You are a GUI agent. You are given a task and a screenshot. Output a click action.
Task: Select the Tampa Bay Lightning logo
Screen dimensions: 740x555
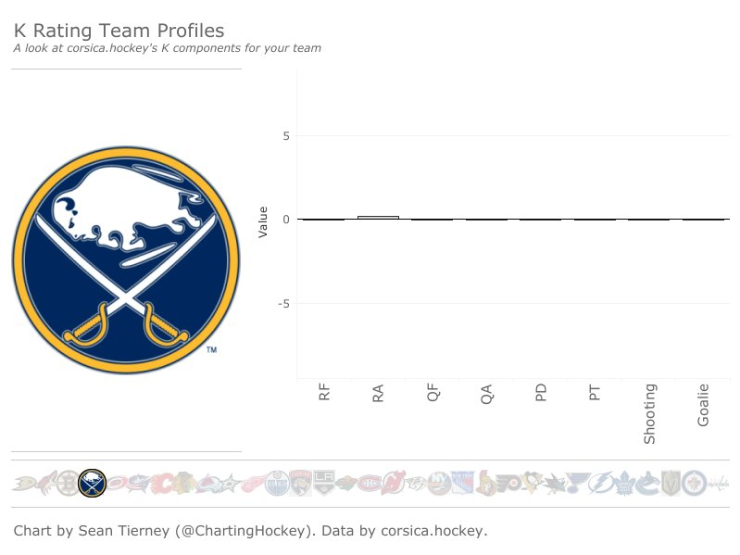click(601, 484)
